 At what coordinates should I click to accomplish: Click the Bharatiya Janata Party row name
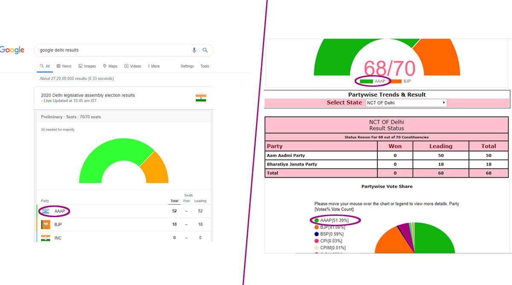(x=292, y=164)
